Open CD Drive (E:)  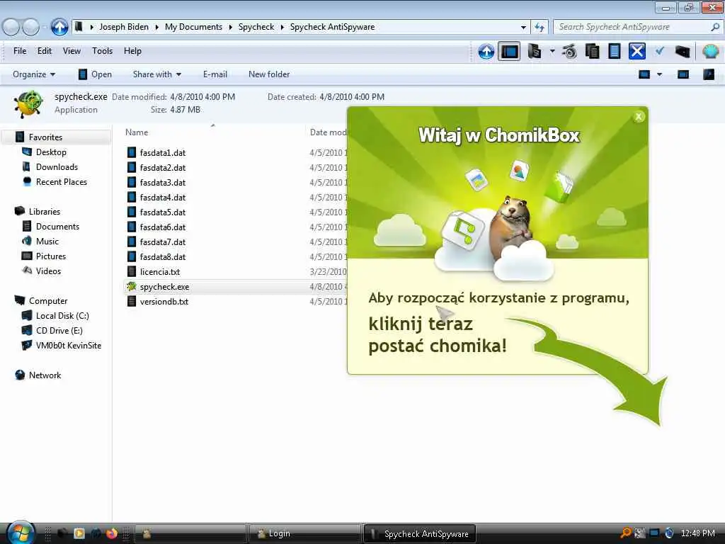[59, 331]
